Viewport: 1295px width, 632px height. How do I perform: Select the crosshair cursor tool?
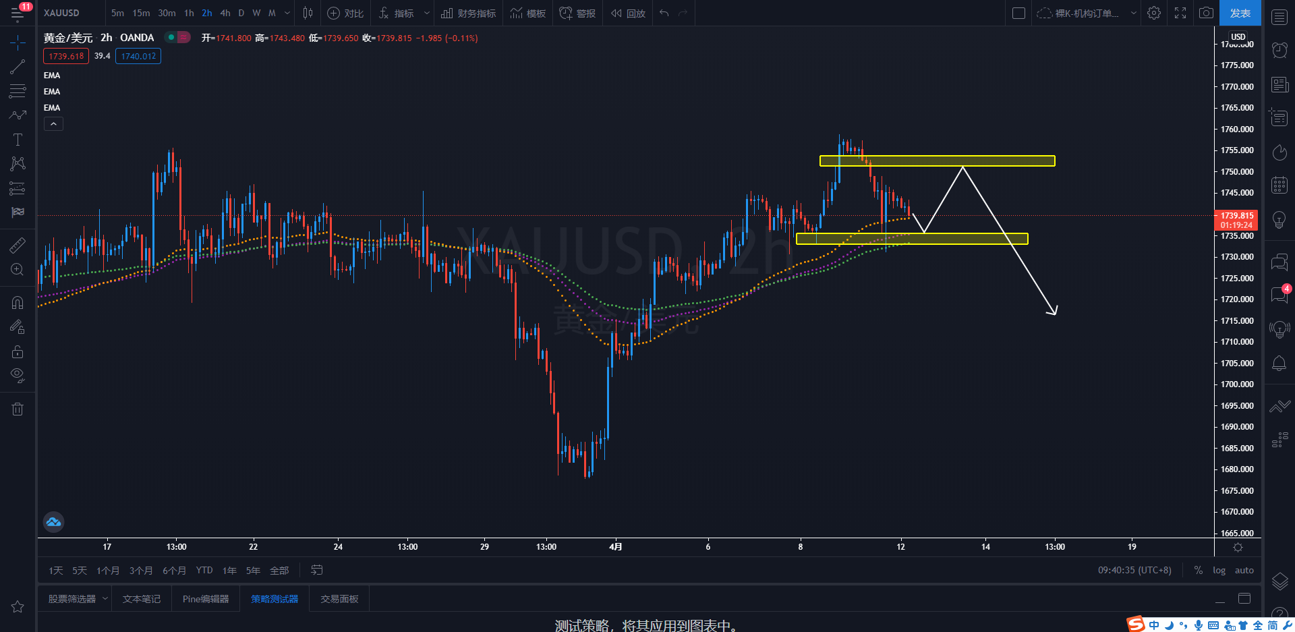[18, 43]
